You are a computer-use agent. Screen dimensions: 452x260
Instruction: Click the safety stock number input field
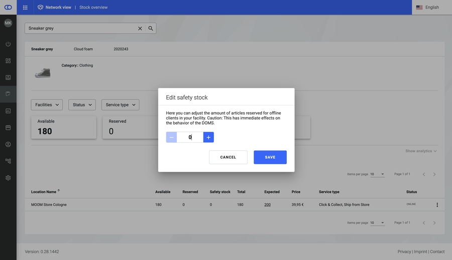[190, 137]
